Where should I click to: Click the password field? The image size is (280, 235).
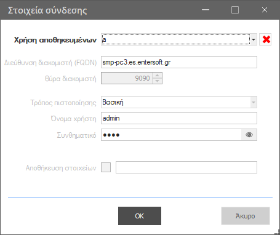tap(171, 135)
